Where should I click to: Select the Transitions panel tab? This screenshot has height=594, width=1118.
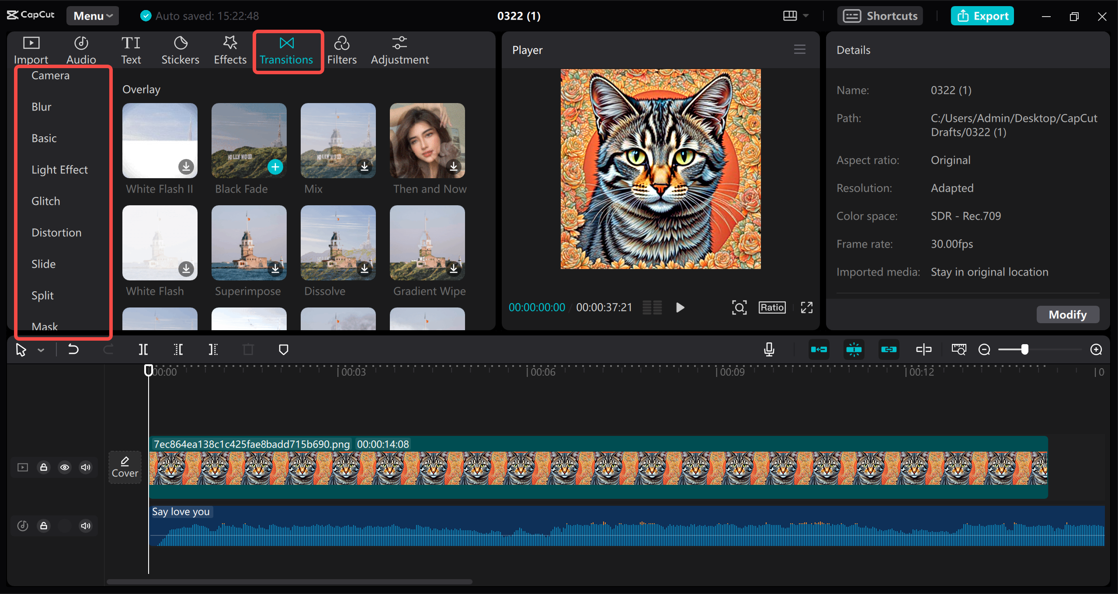point(287,49)
